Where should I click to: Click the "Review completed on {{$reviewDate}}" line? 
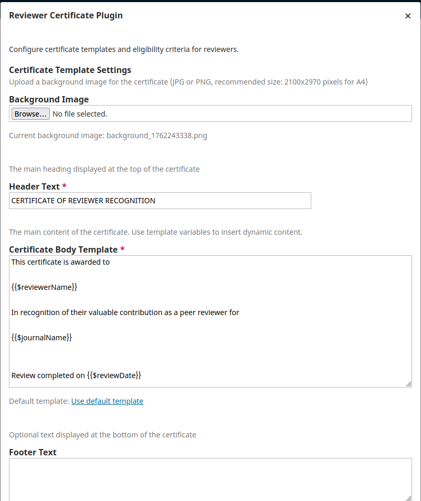[x=77, y=375]
